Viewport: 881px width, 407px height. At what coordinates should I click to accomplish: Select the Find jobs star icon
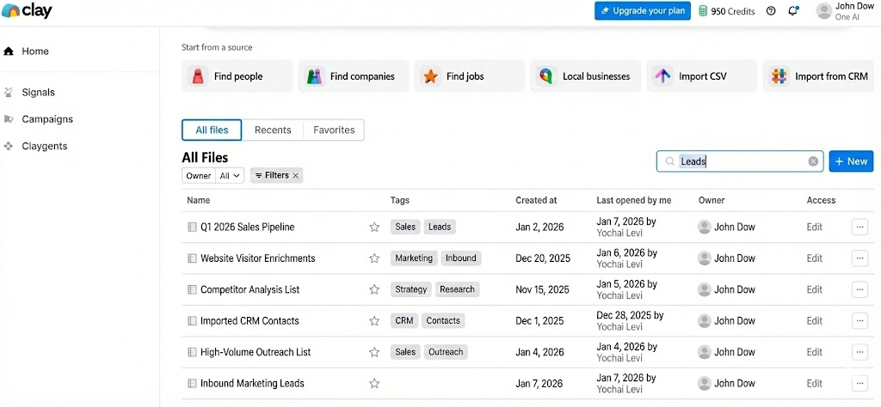pyautogui.click(x=430, y=76)
